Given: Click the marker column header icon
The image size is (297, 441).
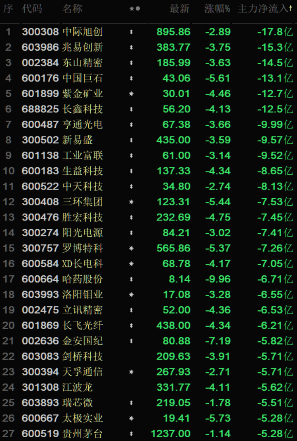Looking at the screenshot, I should (x=134, y=9).
